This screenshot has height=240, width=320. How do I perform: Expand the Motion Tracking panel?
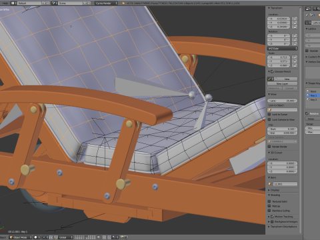pos(269,217)
